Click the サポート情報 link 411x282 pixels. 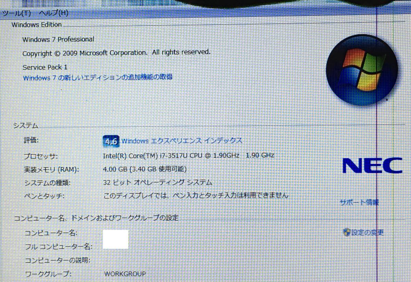[359, 203]
